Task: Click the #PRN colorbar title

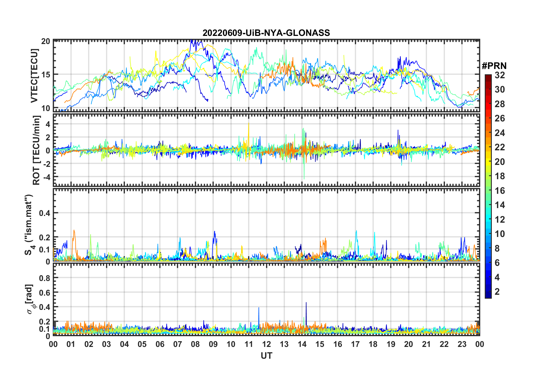Action: coord(494,66)
